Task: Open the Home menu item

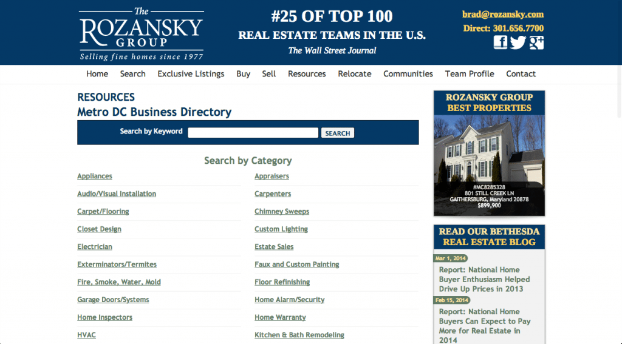Action: coord(97,74)
